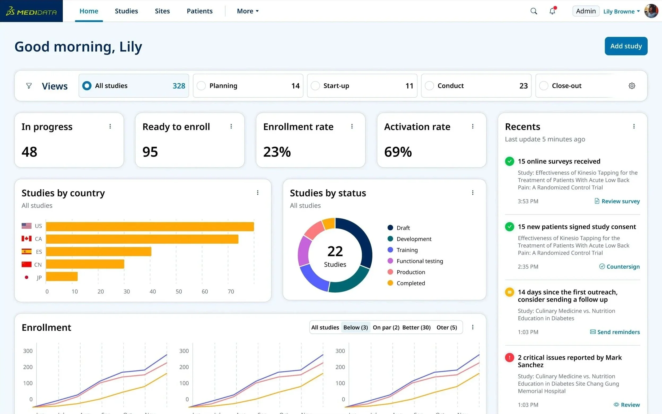This screenshot has height=414, width=662.
Task: Open Studies by country options menu
Action: point(258,193)
